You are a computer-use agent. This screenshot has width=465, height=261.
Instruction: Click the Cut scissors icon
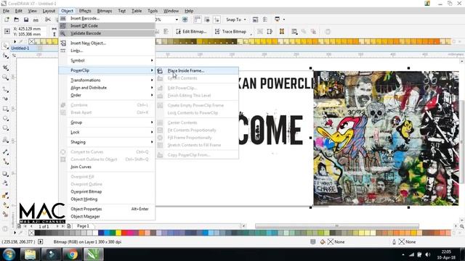click(48, 20)
